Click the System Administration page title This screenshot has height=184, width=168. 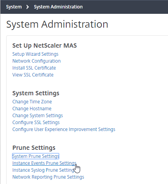(x=57, y=24)
